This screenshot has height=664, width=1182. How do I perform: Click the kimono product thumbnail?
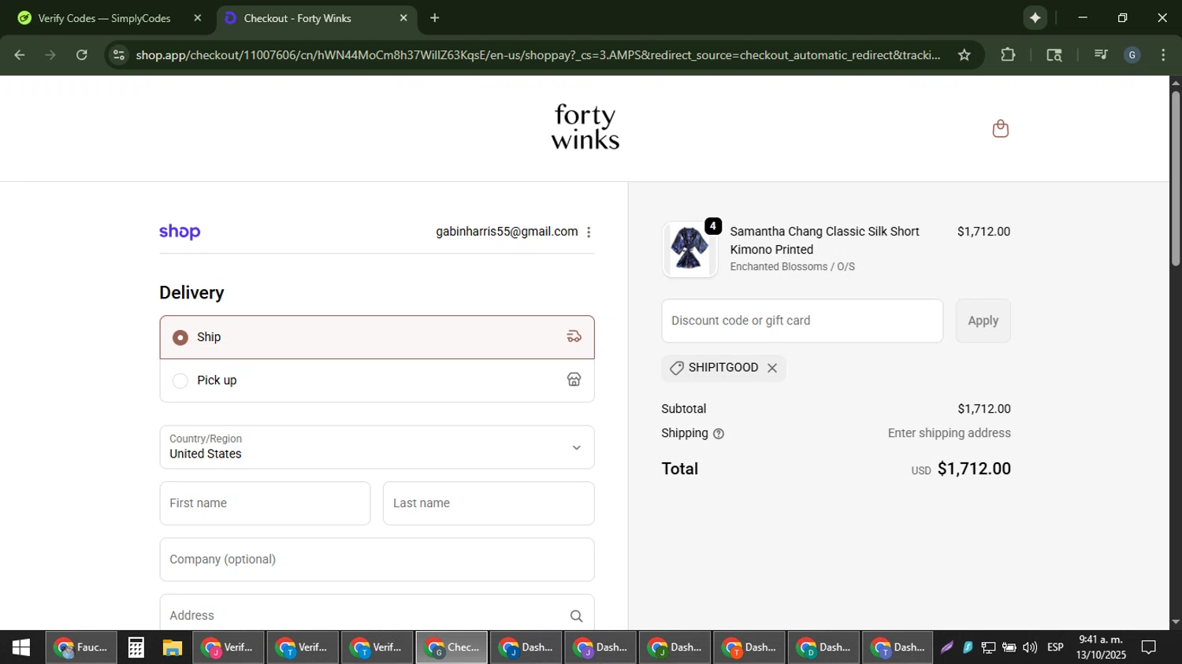click(689, 249)
